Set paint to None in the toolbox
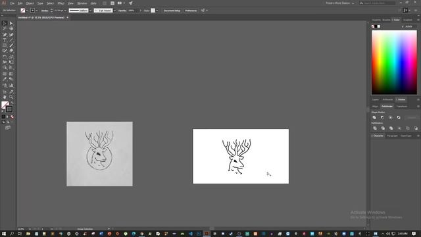The height and width of the screenshot is (237, 421). [x=12, y=117]
